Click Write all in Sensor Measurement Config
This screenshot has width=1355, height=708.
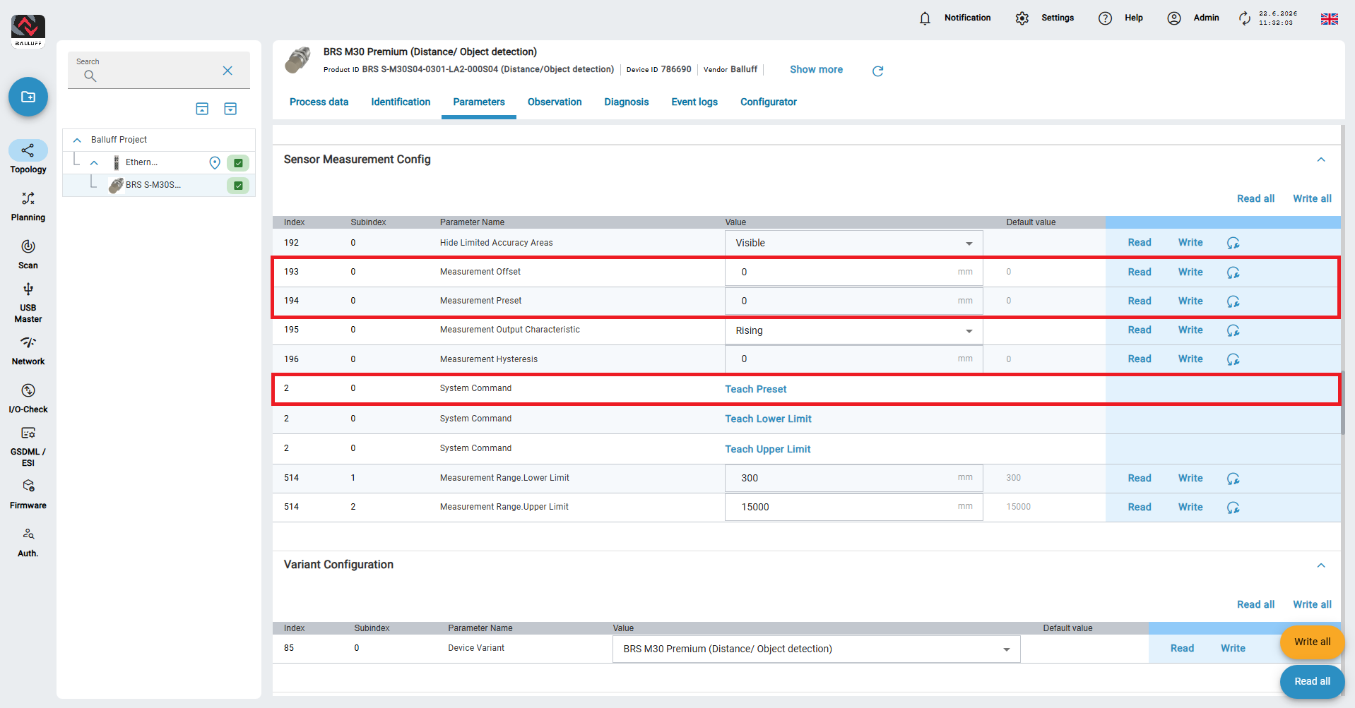tap(1312, 198)
